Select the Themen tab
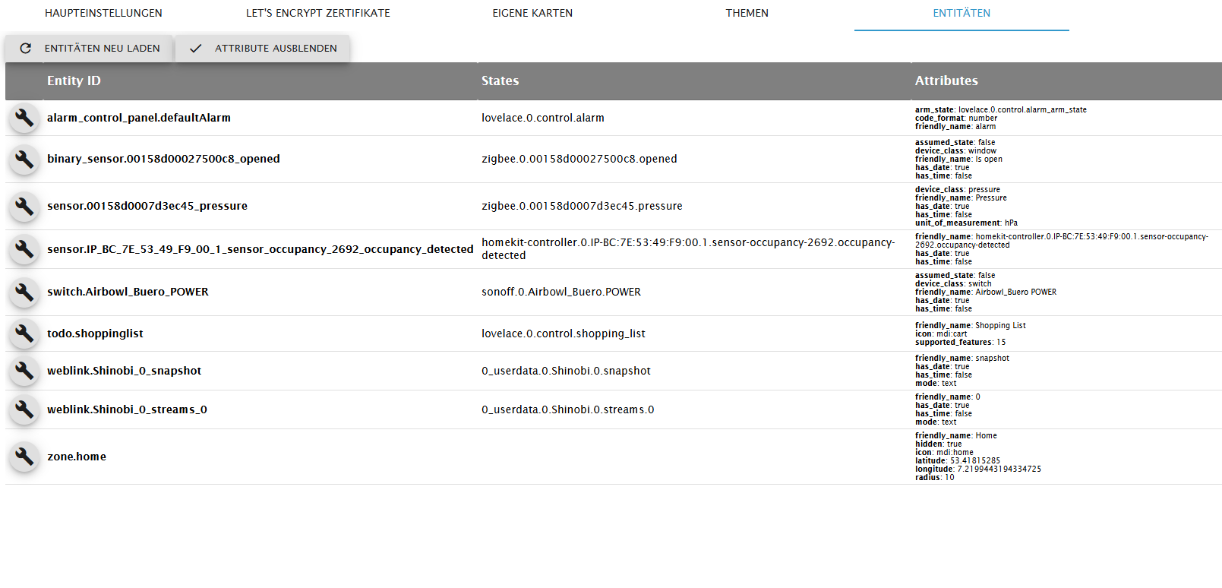1222x588 pixels. click(x=747, y=13)
